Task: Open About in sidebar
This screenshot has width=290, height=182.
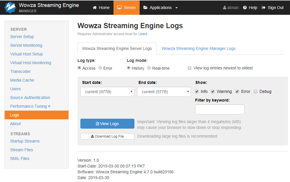Action: coord(15,124)
